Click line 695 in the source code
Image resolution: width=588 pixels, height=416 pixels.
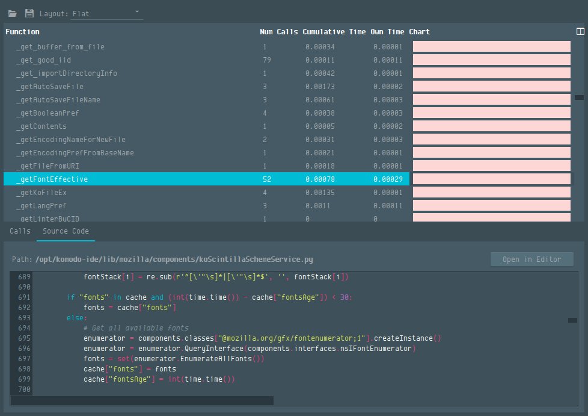pos(240,338)
